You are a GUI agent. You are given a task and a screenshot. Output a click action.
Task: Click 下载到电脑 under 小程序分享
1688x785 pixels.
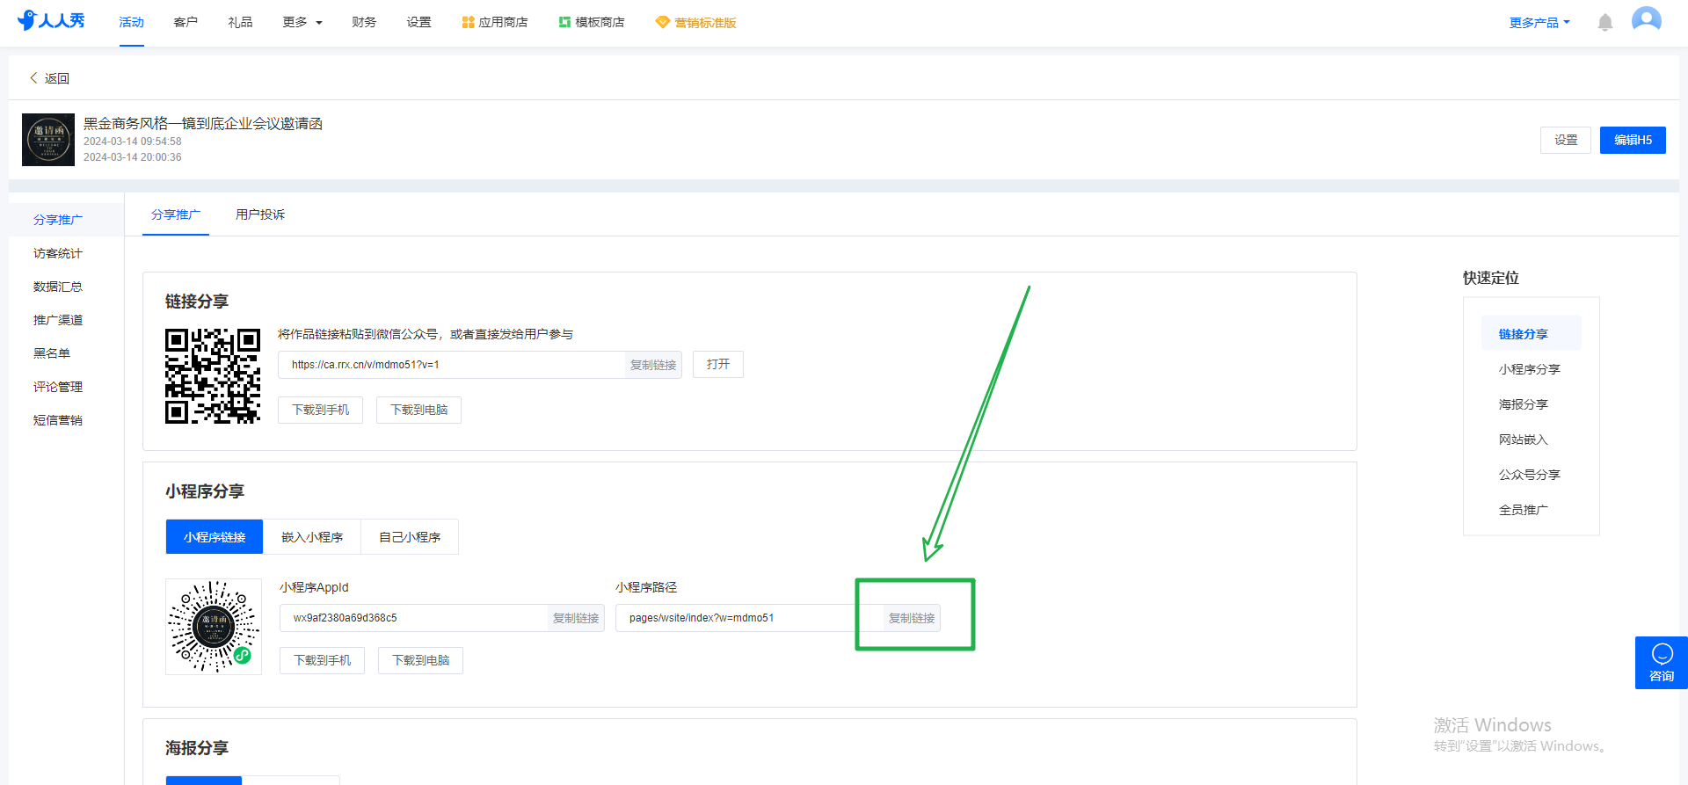coord(421,660)
